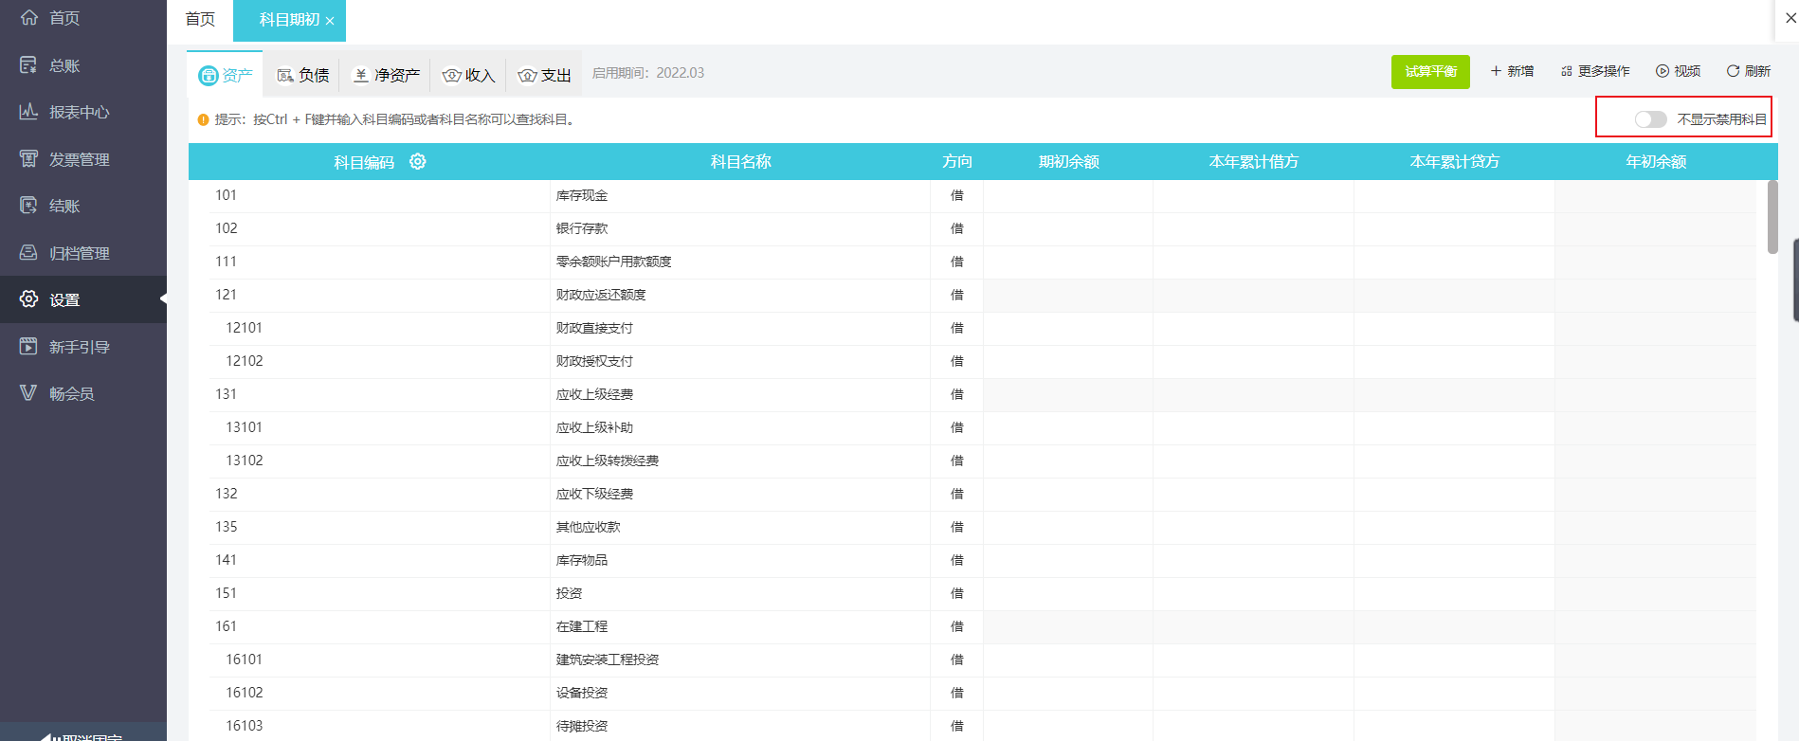
Task: Open 结账 sidebar item
Action: [x=64, y=206]
